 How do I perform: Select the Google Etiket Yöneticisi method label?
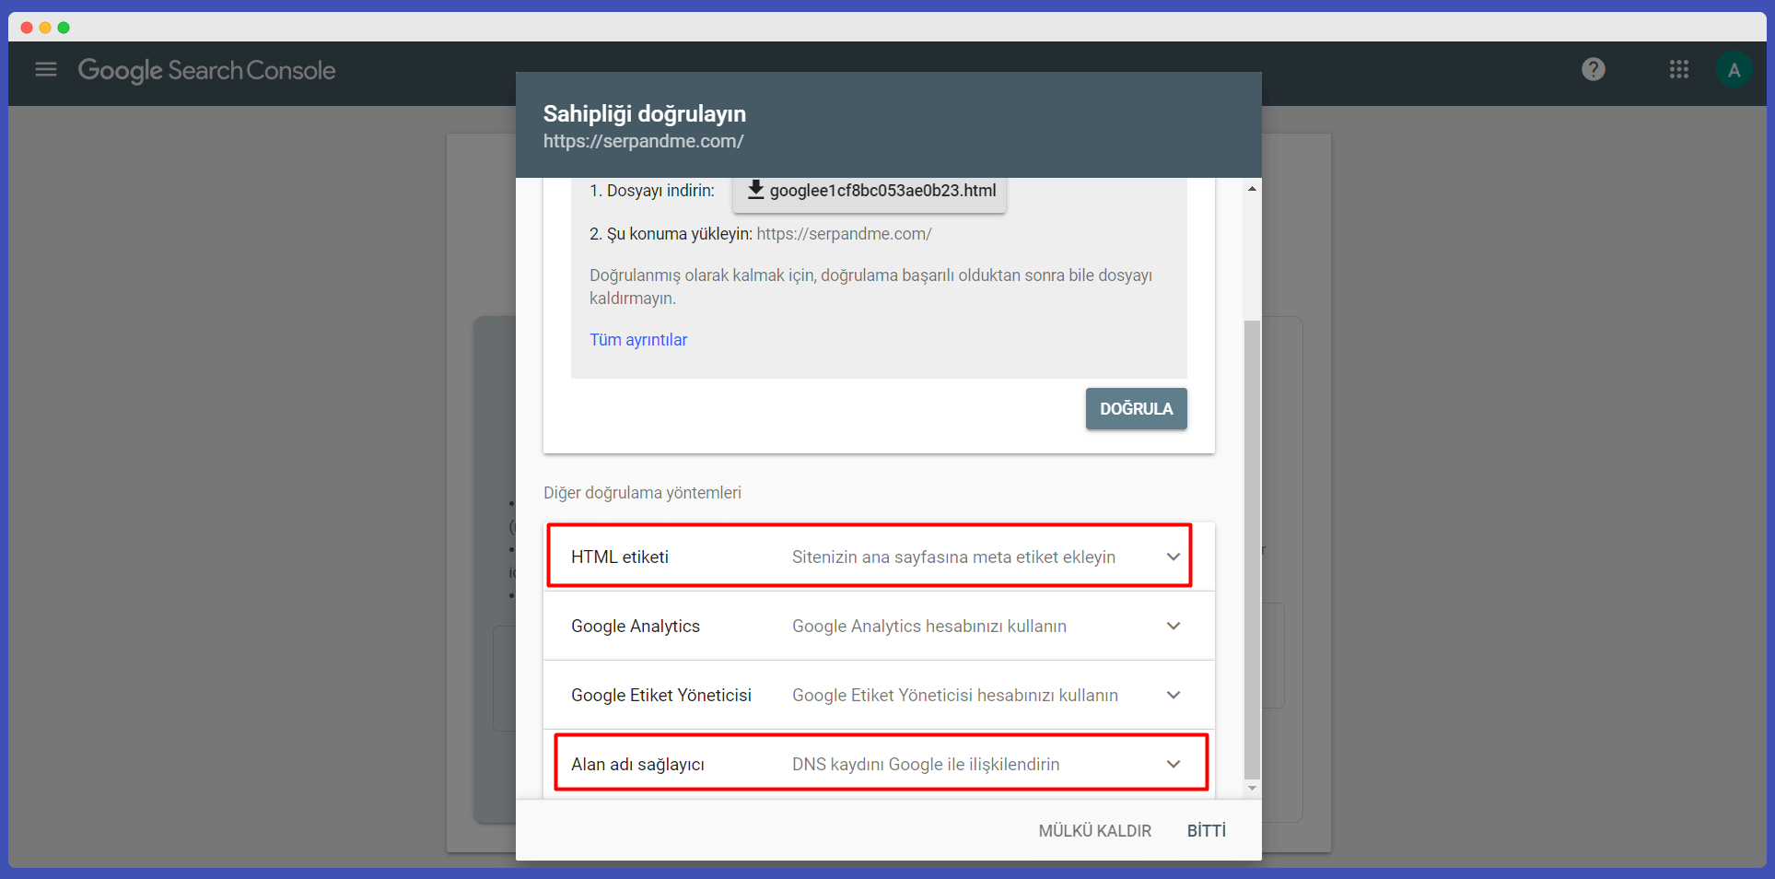click(661, 695)
